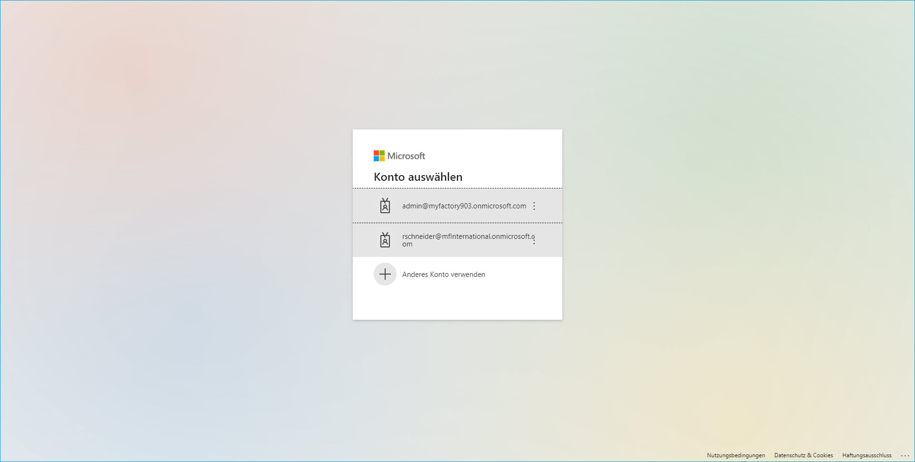Open the Haftungsausschluss link
Image resolution: width=915 pixels, height=462 pixels.
coord(867,455)
